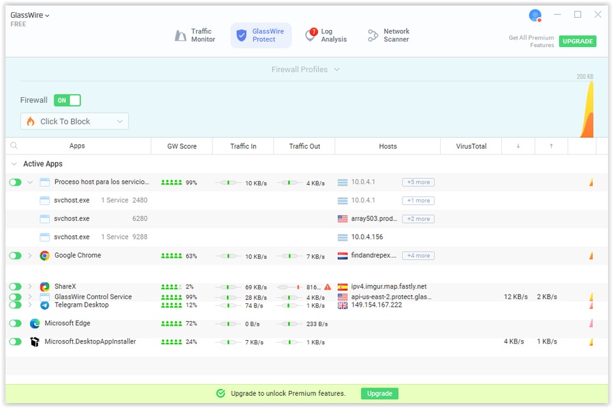
Task: Sort by download arrow column header
Action: (518, 146)
